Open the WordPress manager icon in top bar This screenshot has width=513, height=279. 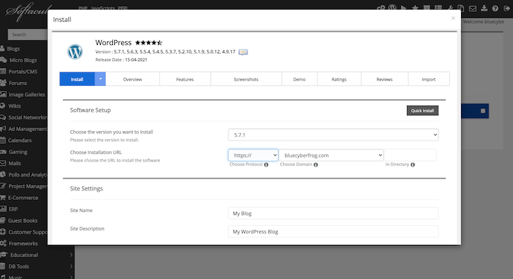coord(393,8)
